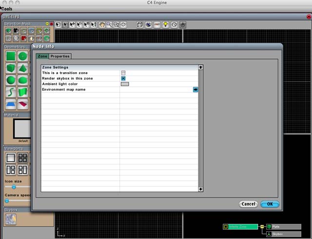The height and width of the screenshot is (239, 312).
Task: Click the single viewport layout icon
Action: click(x=10, y=158)
